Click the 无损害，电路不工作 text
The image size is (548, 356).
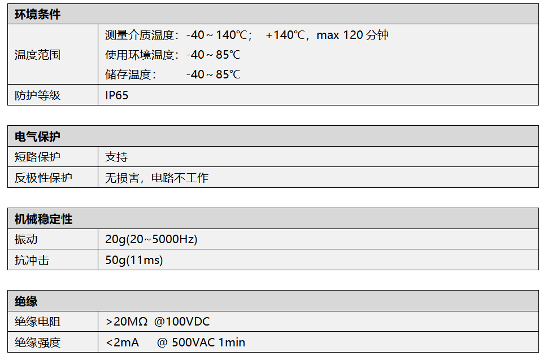[156, 178]
